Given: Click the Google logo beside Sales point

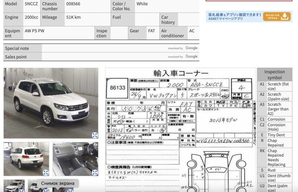Looking at the screenshot, I should click(191, 56).
